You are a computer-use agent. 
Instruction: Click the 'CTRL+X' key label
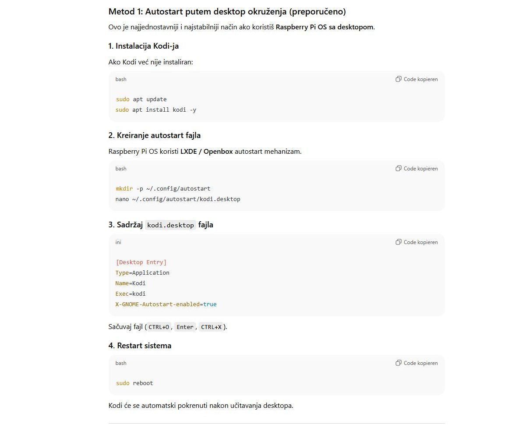pos(211,327)
